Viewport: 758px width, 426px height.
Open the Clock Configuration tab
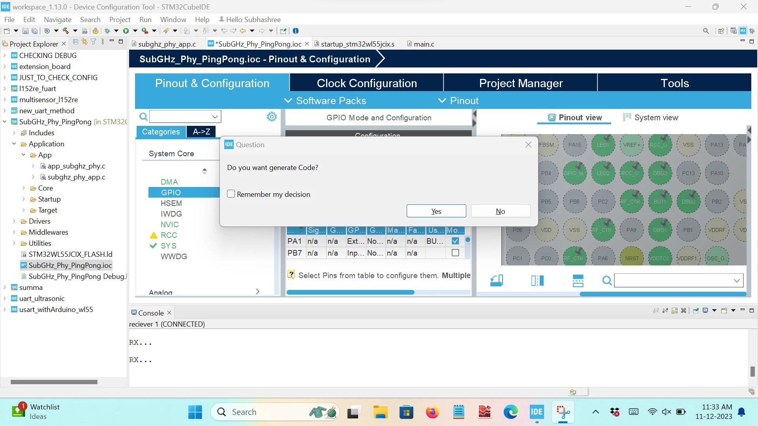pyautogui.click(x=367, y=83)
